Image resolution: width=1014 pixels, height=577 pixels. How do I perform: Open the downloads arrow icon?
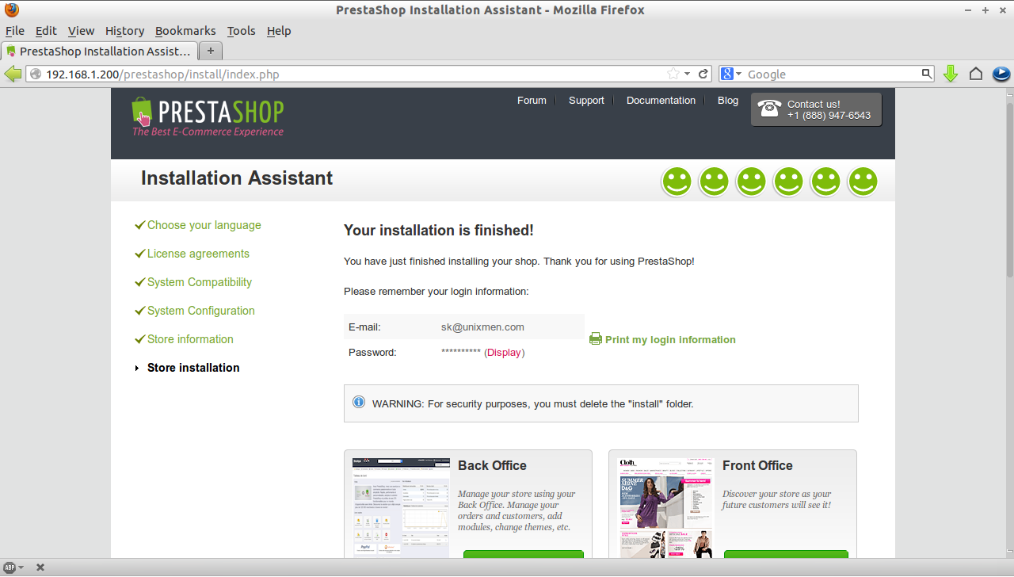coord(951,74)
